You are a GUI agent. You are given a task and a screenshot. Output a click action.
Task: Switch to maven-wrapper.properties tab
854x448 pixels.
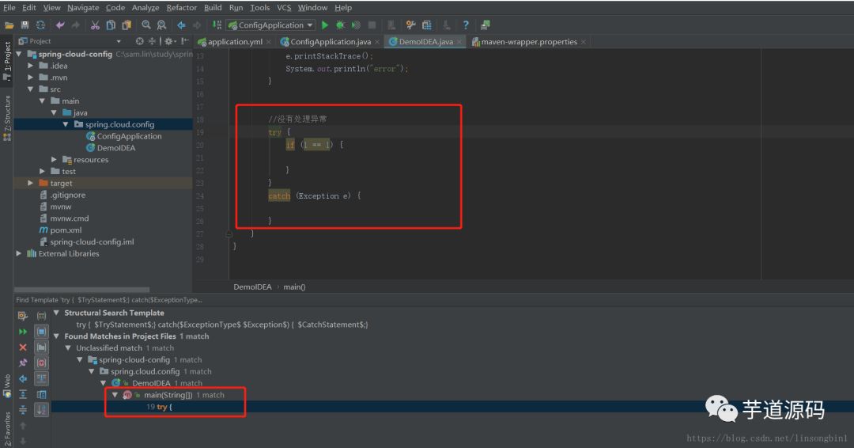click(x=529, y=41)
